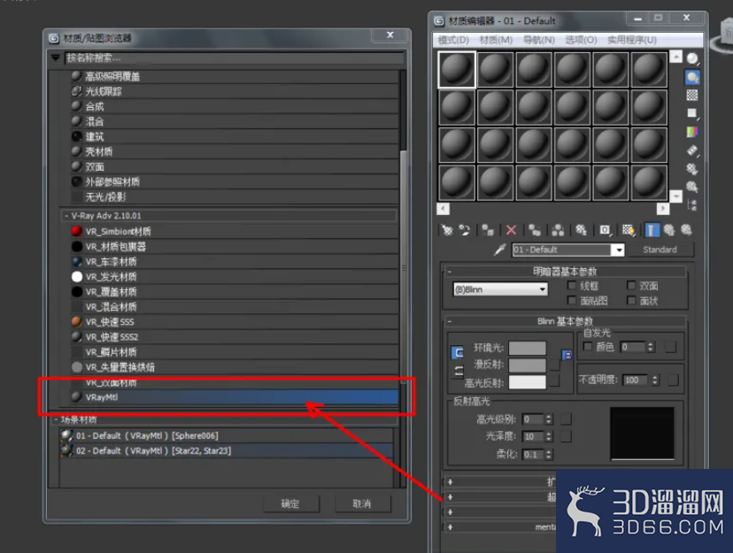Toggle the Show Map in Viewport icon
Screen dimensions: 733x553
[x=629, y=230]
